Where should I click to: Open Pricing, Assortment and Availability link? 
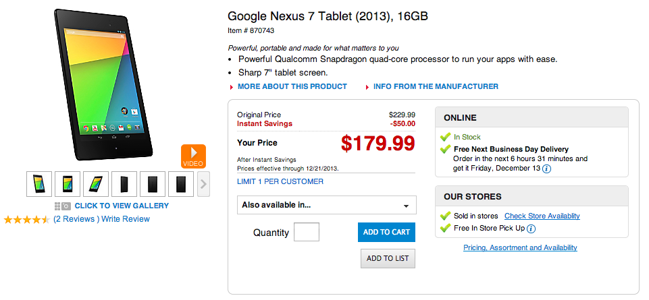click(520, 247)
